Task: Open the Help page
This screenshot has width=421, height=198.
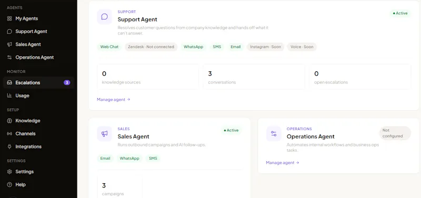Action: click(38, 184)
